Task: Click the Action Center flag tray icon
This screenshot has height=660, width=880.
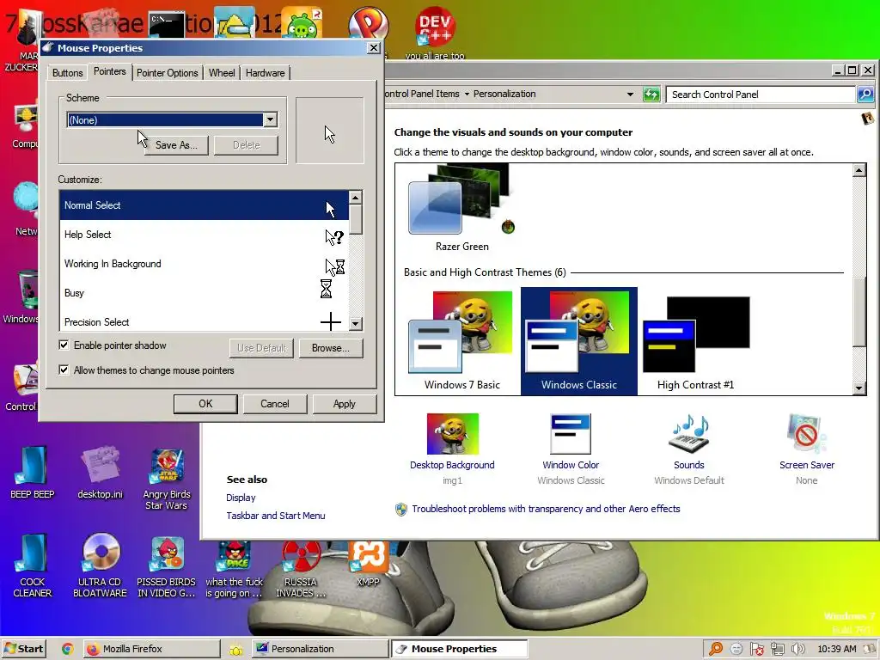Action: [x=756, y=650]
